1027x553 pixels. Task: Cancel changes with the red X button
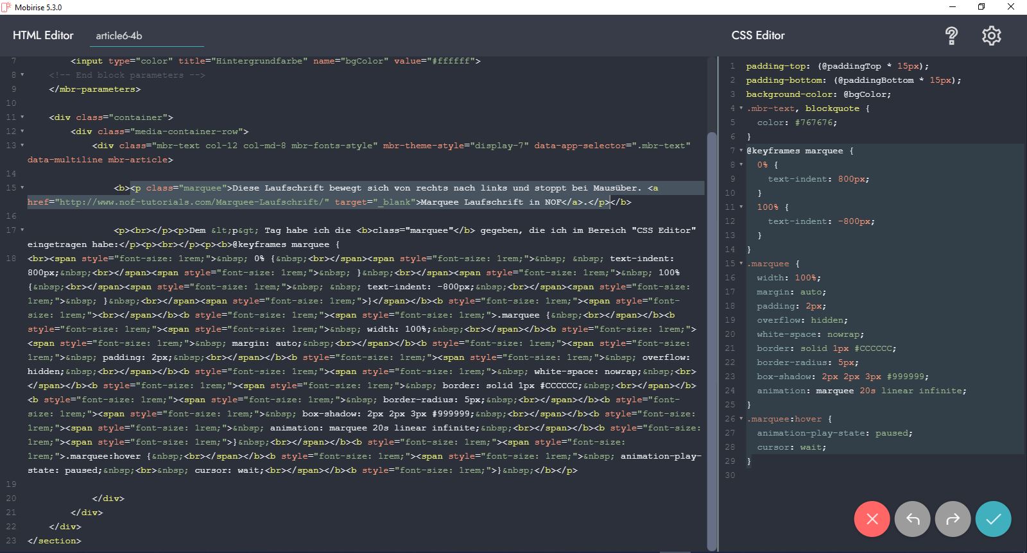(x=872, y=519)
